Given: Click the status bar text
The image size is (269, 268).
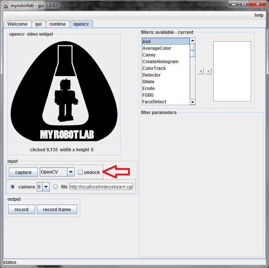Looking at the screenshot, I should tap(10, 262).
